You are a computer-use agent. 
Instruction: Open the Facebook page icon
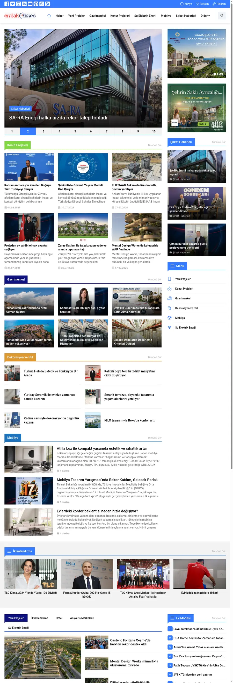coord(7,4)
